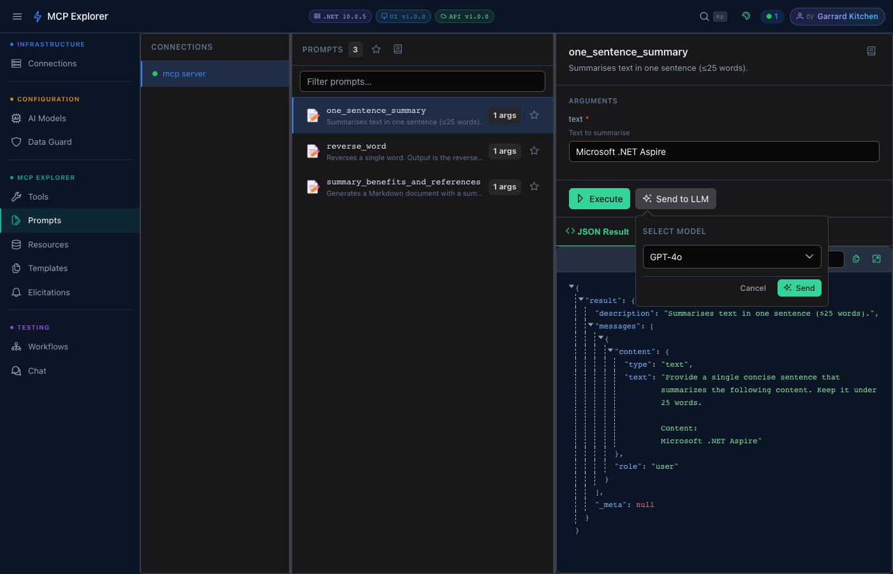The width and height of the screenshot is (893, 574).
Task: Cancel the Send to LLM dialog
Action: pos(753,288)
